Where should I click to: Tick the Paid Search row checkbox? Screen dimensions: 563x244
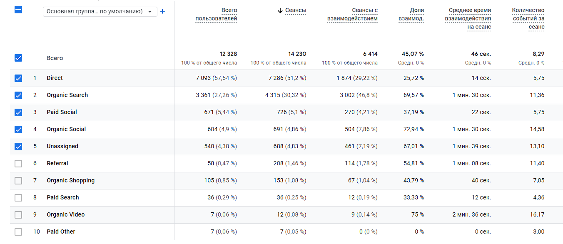tap(18, 197)
